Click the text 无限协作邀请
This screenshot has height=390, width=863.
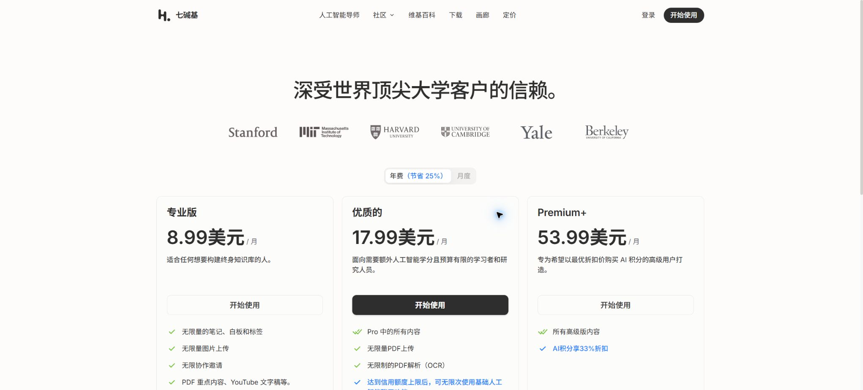pyautogui.click(x=202, y=366)
